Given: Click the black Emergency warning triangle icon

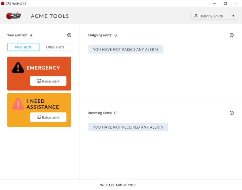Looking at the screenshot, I should pyautogui.click(x=18, y=68).
